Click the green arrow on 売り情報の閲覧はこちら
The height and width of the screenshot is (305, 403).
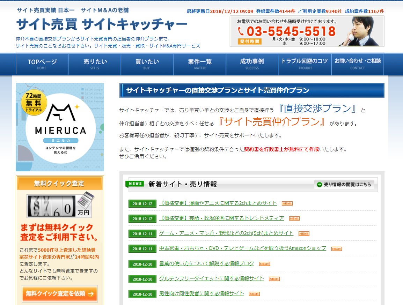click(319, 185)
